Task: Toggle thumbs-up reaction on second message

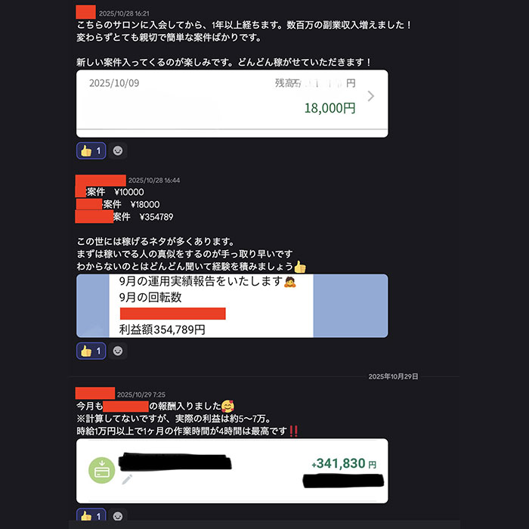Action: [x=91, y=351]
